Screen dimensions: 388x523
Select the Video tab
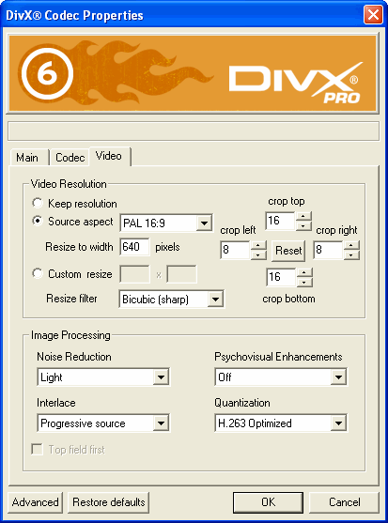pos(109,156)
